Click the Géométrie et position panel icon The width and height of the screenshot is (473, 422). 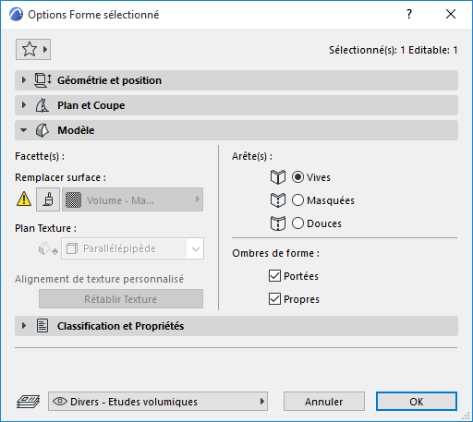point(42,80)
